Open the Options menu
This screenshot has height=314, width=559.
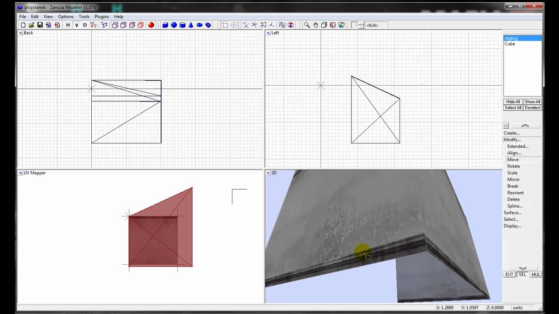point(66,17)
